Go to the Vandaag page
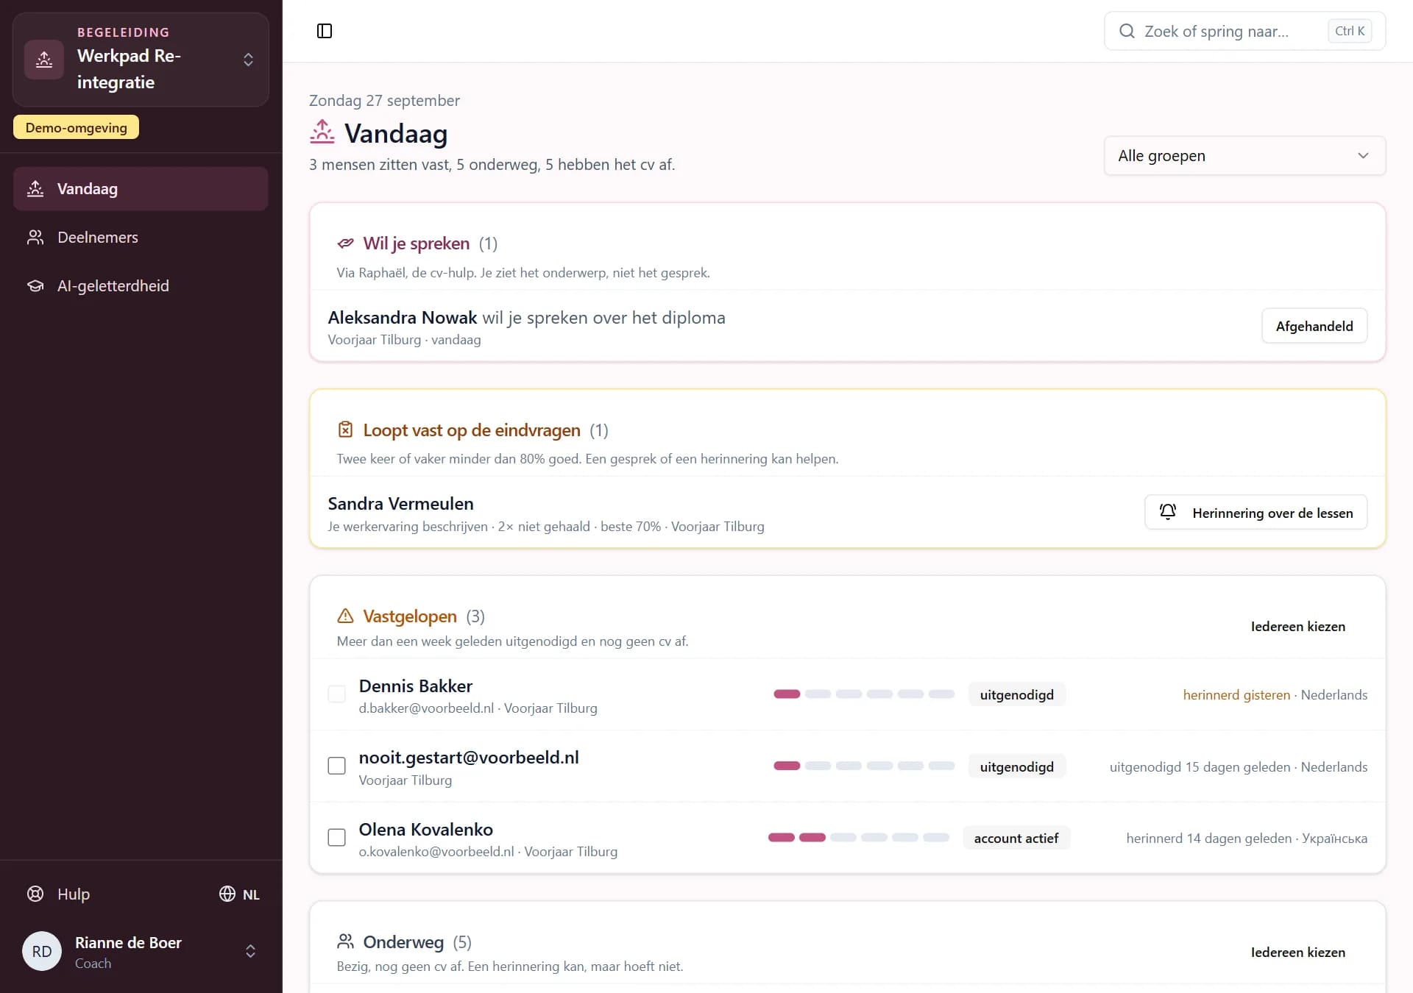The width and height of the screenshot is (1413, 993). point(141,189)
